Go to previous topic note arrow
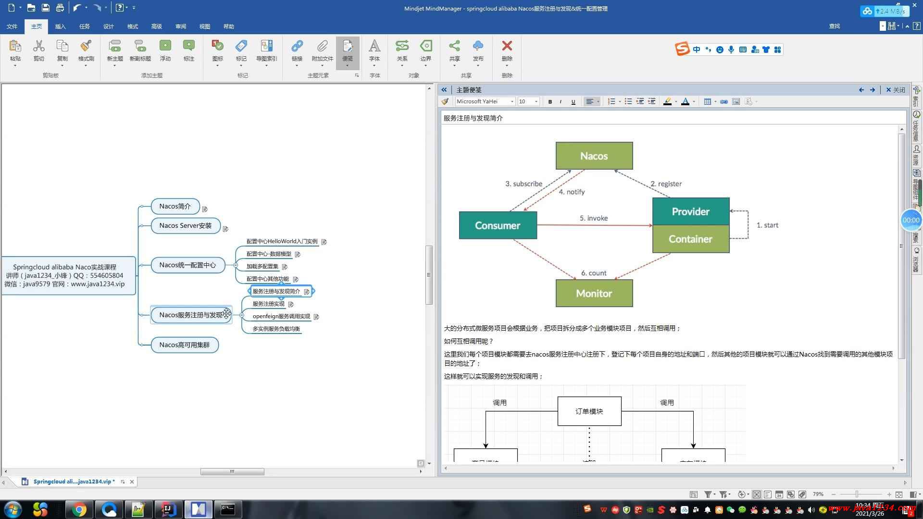Image resolution: width=923 pixels, height=519 pixels. coord(861,90)
